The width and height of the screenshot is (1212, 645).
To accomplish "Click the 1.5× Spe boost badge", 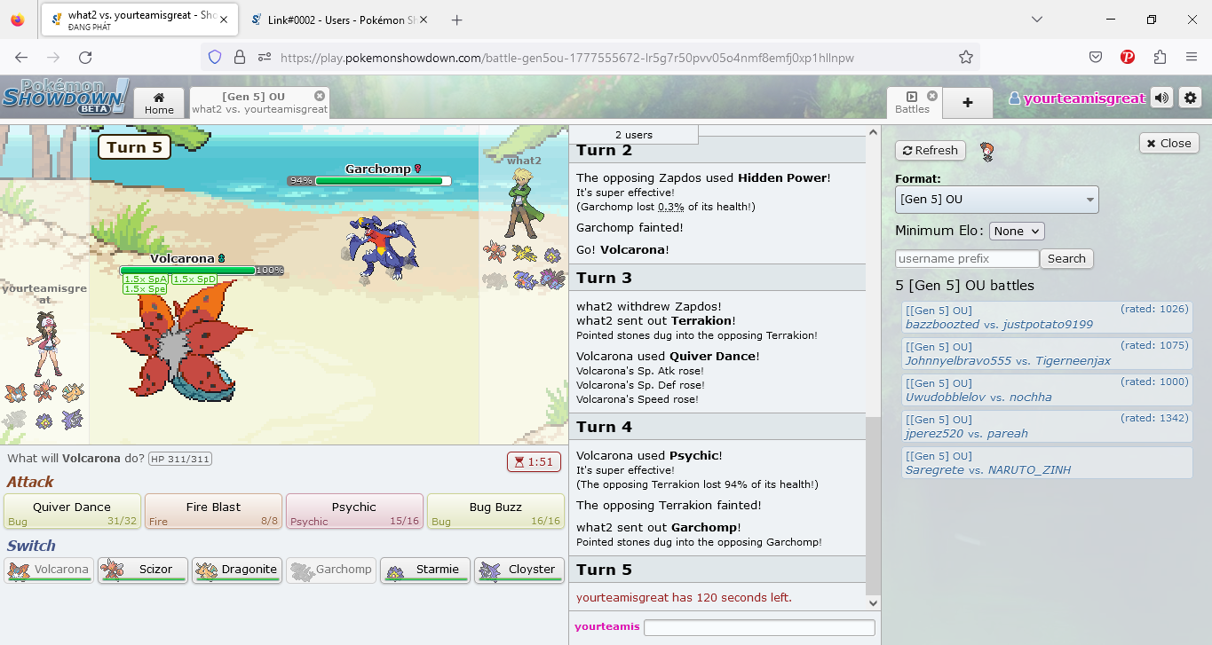I will pyautogui.click(x=146, y=288).
